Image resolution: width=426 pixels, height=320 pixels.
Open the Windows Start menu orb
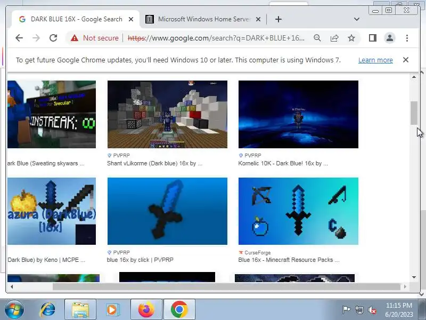14,309
